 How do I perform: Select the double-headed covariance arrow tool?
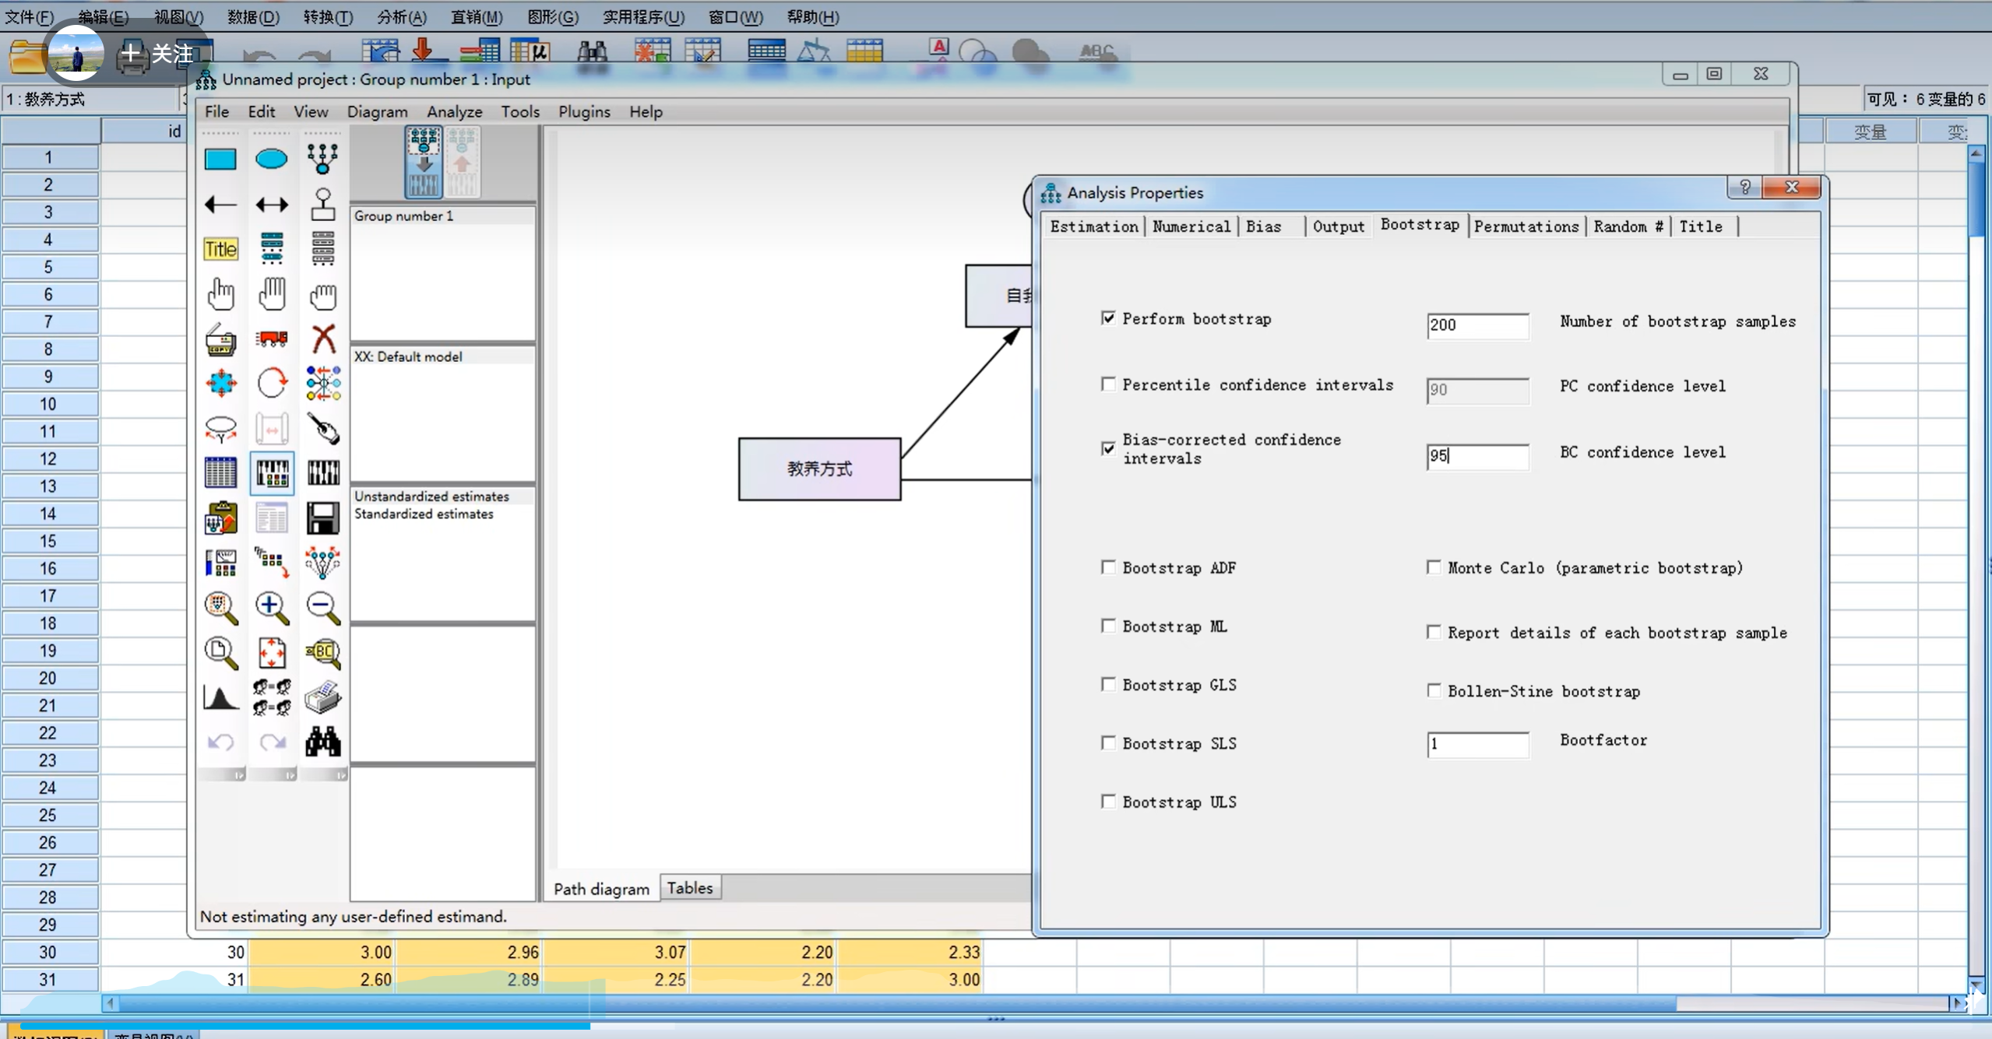coord(271,205)
